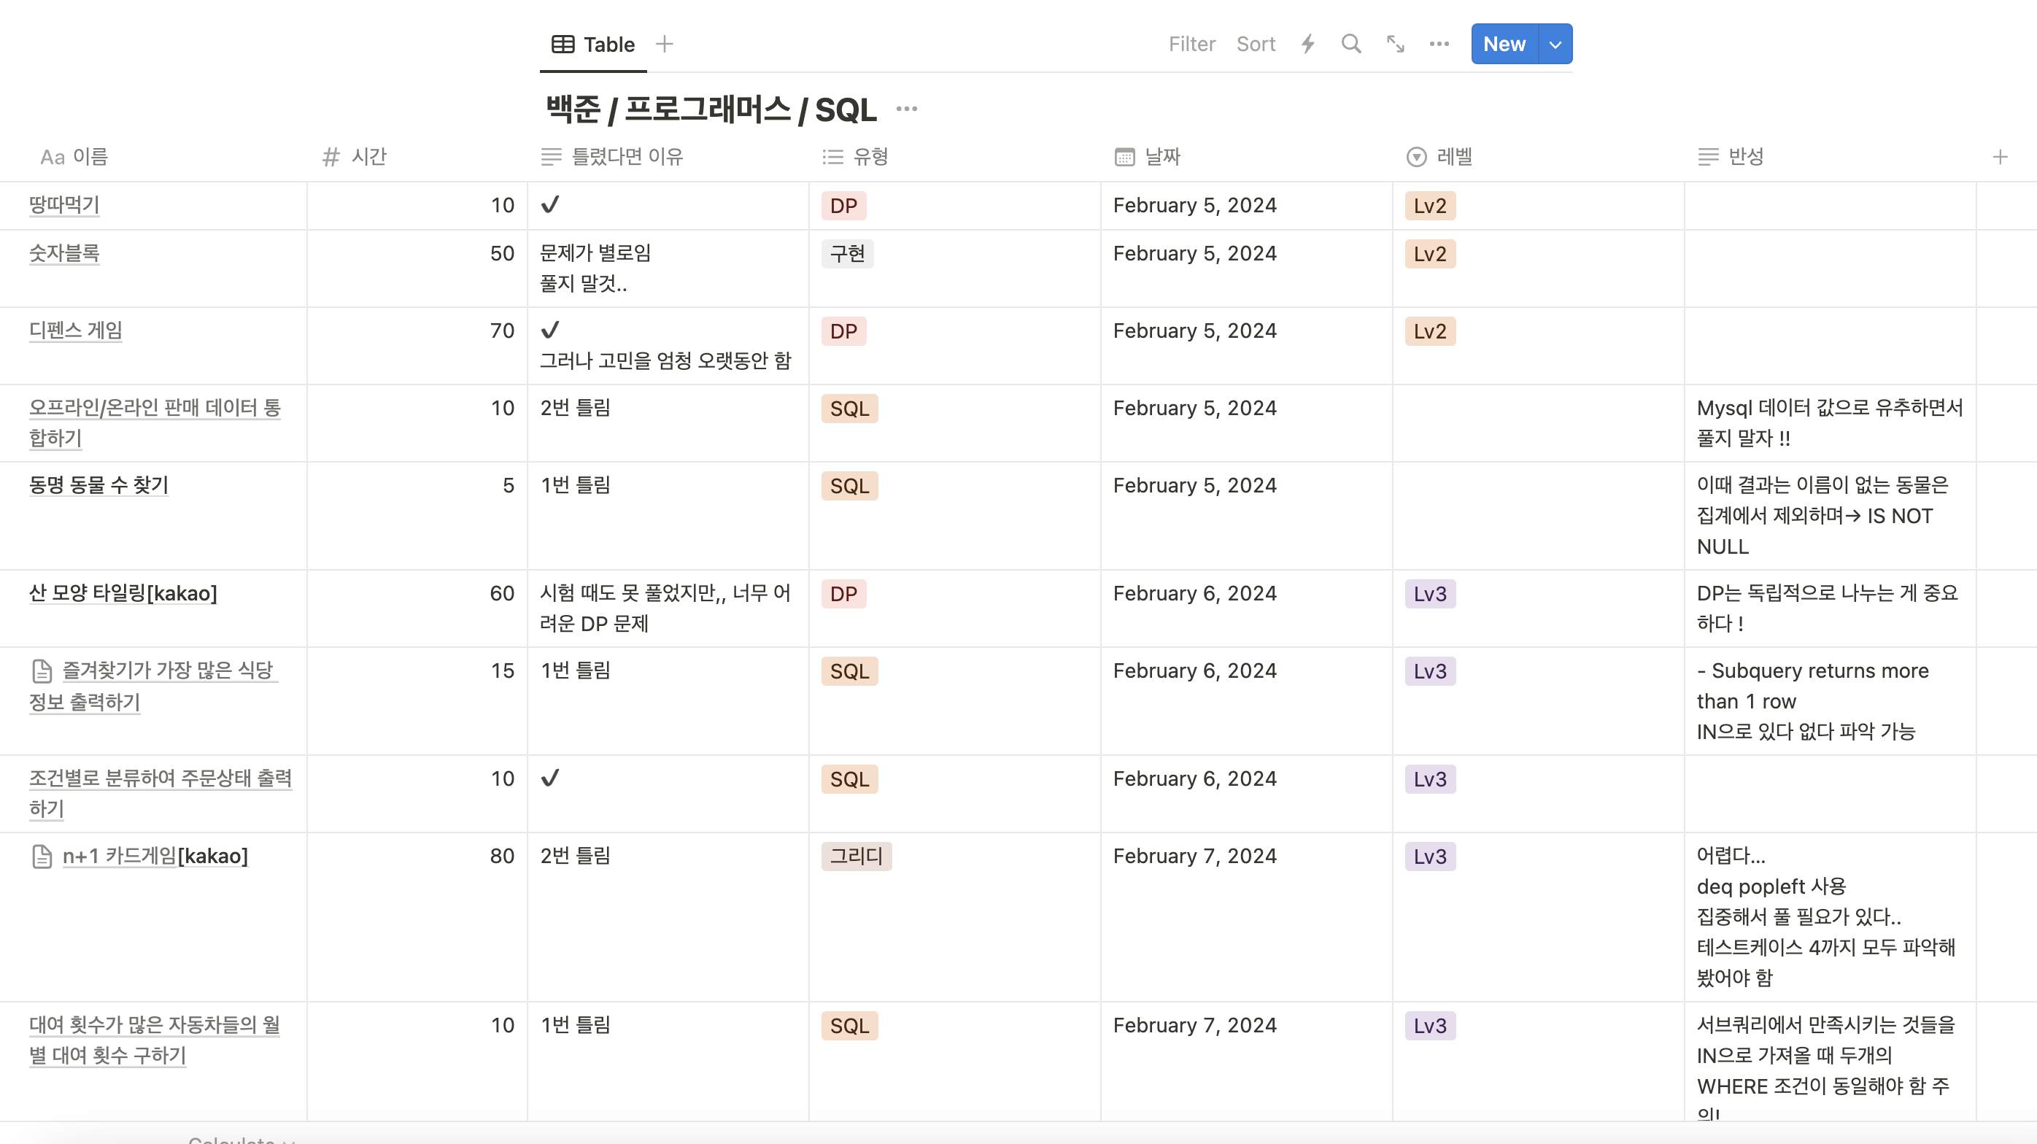2037x1144 pixels.
Task: Open database title three-dot menu
Action: [x=906, y=109]
